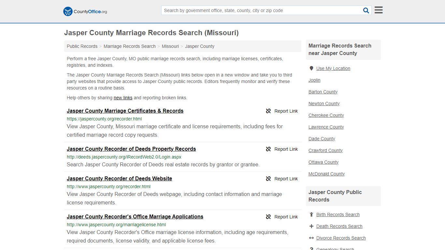The width and height of the screenshot is (445, 250).
Task: Click the location pin icon
Action: [311, 68]
